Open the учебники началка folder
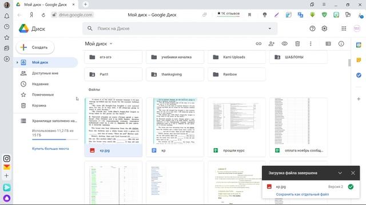This screenshot has height=205, width=366. pos(175,57)
